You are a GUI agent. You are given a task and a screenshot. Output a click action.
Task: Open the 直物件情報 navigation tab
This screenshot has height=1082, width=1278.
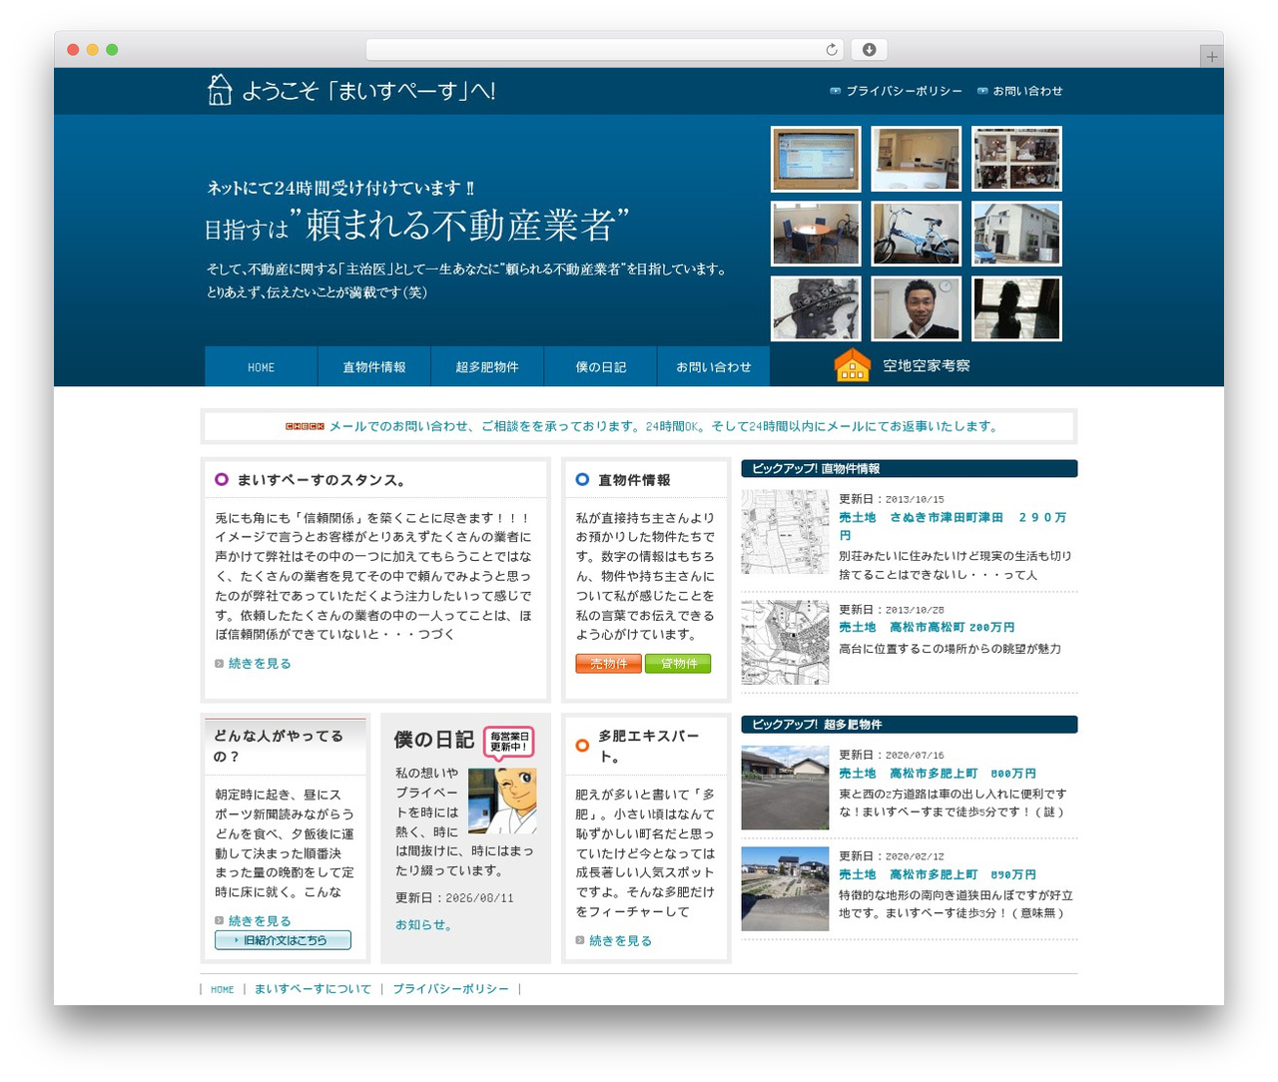[x=374, y=366]
